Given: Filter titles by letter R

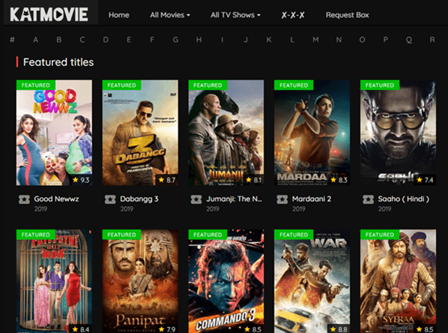Looking at the screenshot, I should point(432,40).
